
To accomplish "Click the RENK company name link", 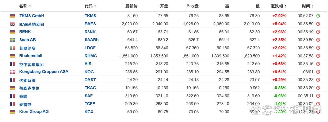I will point(25,32).
